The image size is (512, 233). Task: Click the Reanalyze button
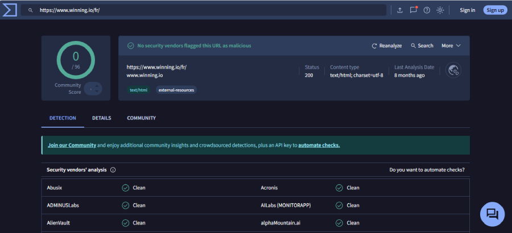point(387,45)
